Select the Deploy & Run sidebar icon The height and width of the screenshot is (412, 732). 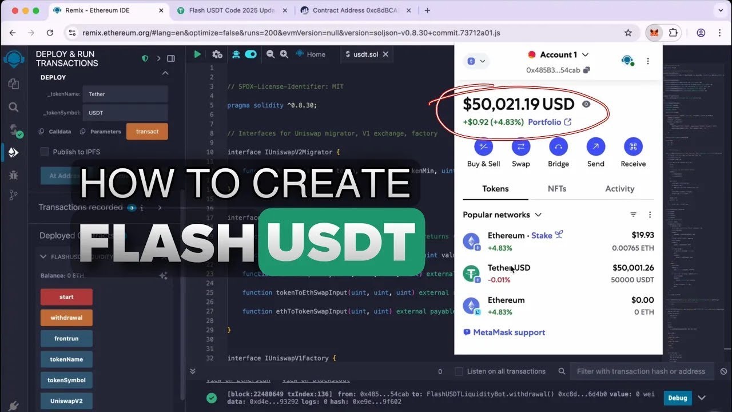pos(14,153)
